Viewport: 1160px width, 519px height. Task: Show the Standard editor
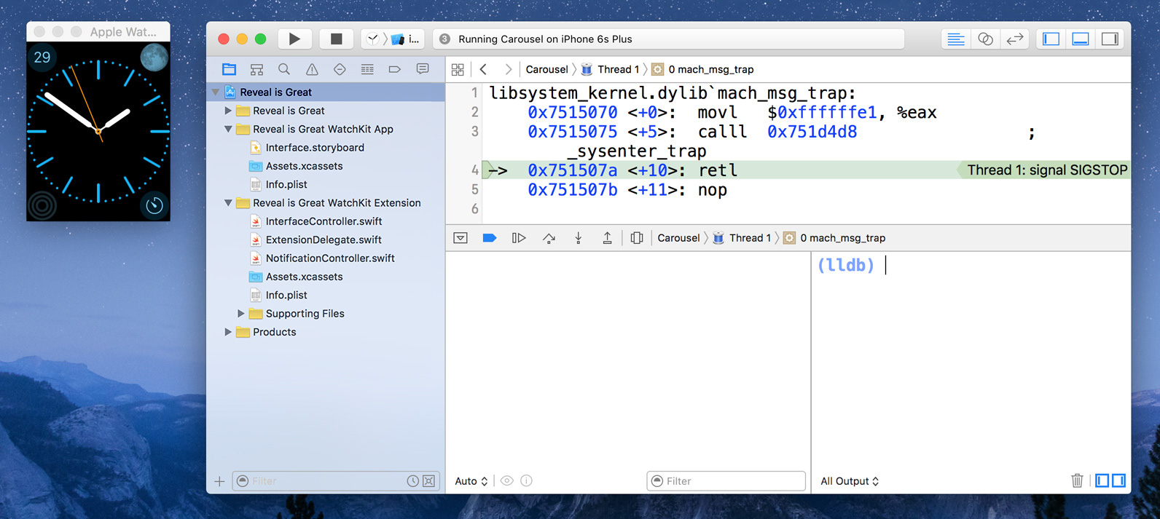[x=955, y=39]
